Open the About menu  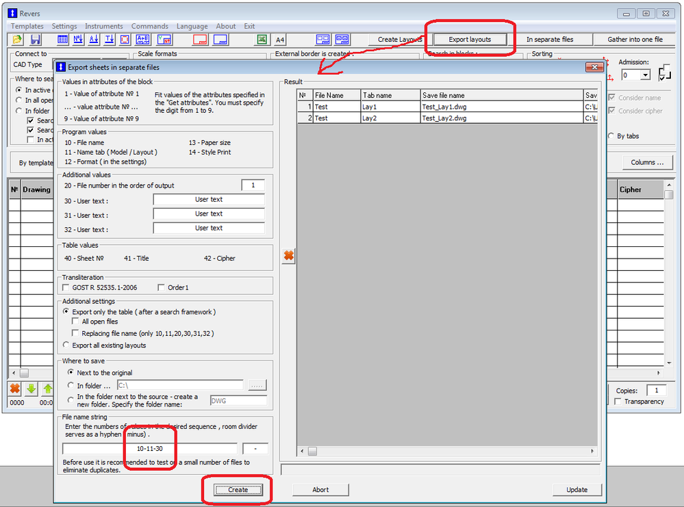tap(225, 26)
